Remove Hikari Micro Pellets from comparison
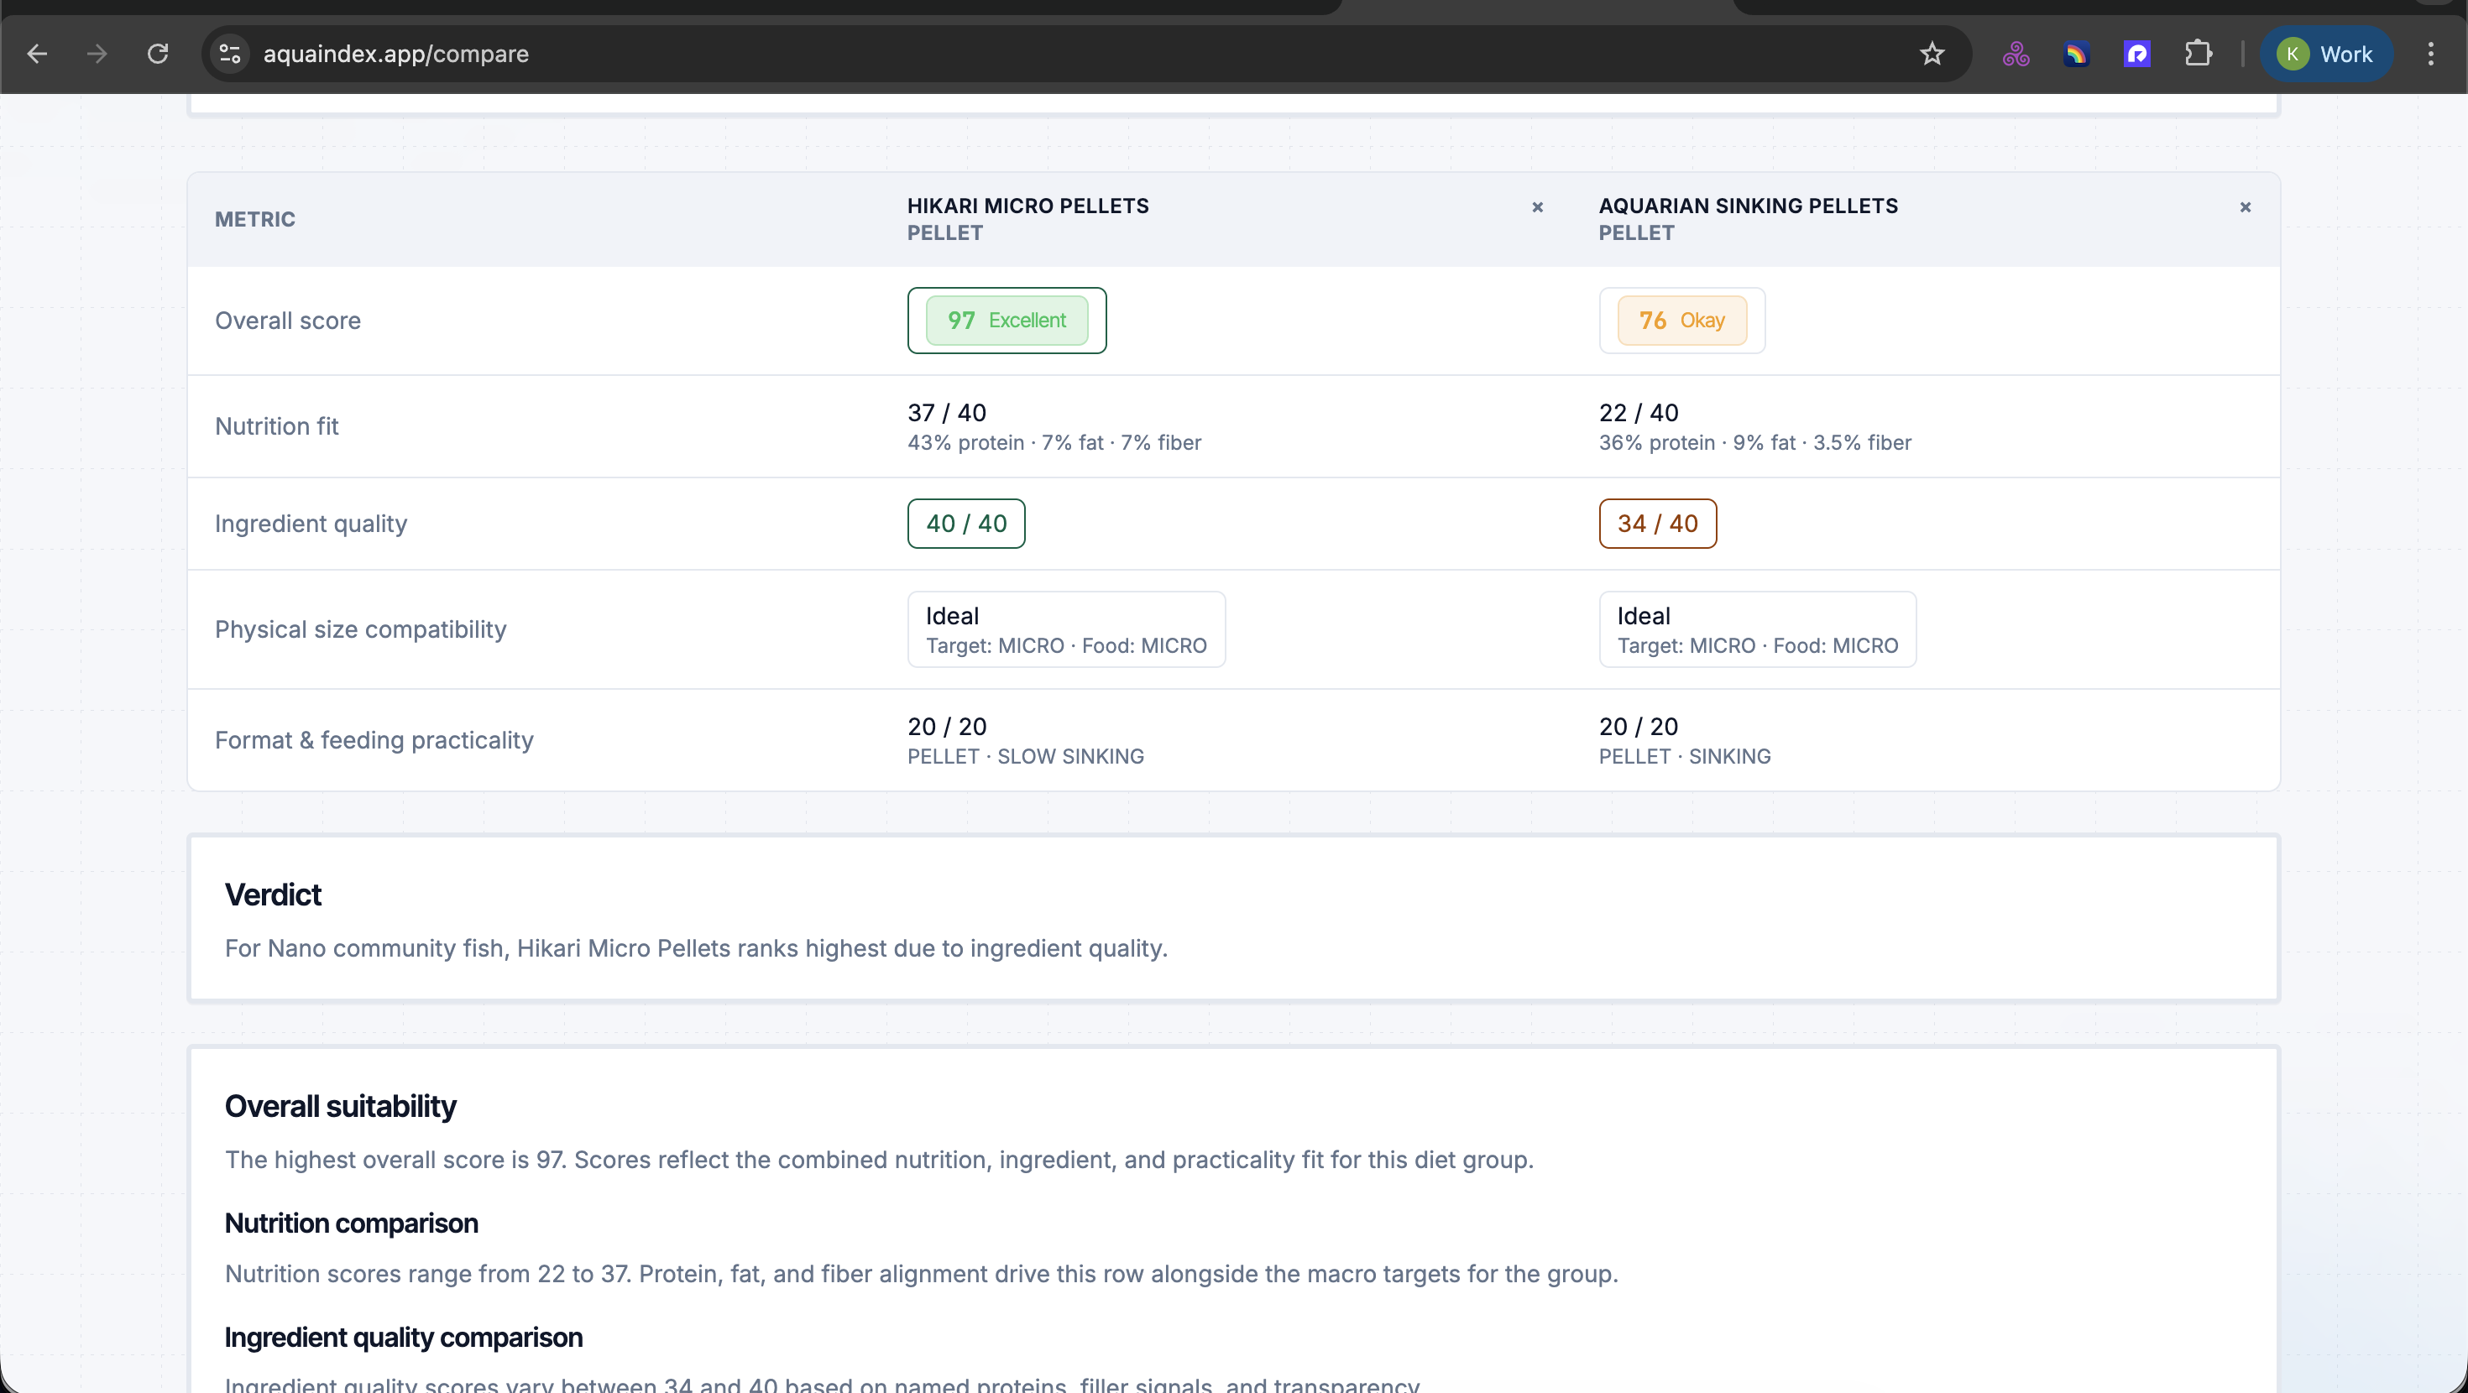 pos(1537,207)
